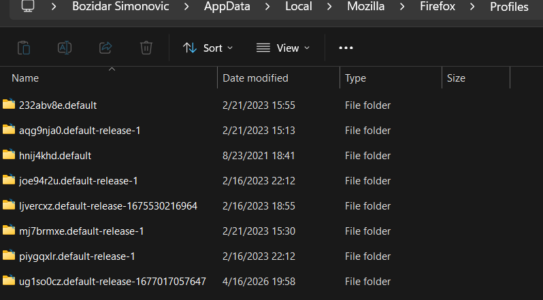Screen dimensions: 543x300
Task: Open the See more three-dots menu
Action: tap(346, 48)
